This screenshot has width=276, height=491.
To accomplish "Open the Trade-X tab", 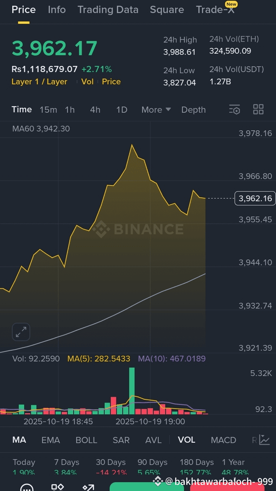I will [x=215, y=10].
